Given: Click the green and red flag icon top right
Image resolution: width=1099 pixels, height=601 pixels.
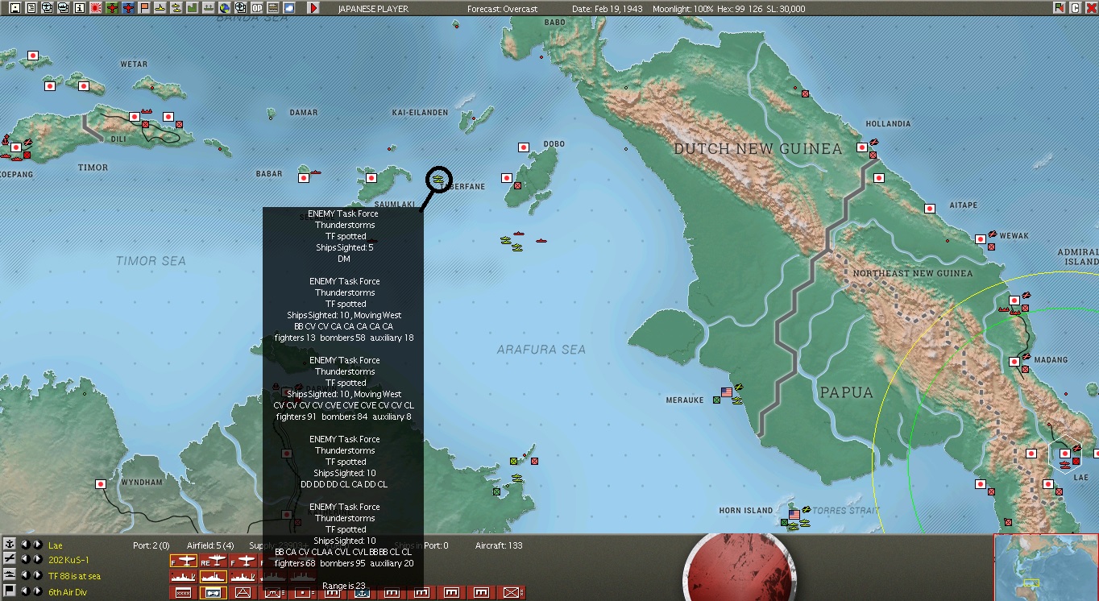Looking at the screenshot, I should 1060,8.
